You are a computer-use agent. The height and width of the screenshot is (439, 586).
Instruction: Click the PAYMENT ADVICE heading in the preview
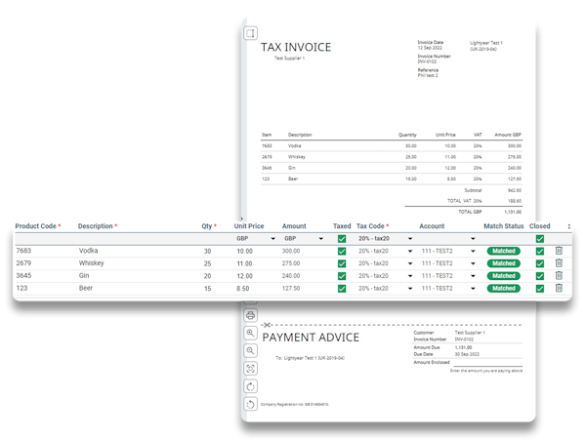[x=311, y=338]
